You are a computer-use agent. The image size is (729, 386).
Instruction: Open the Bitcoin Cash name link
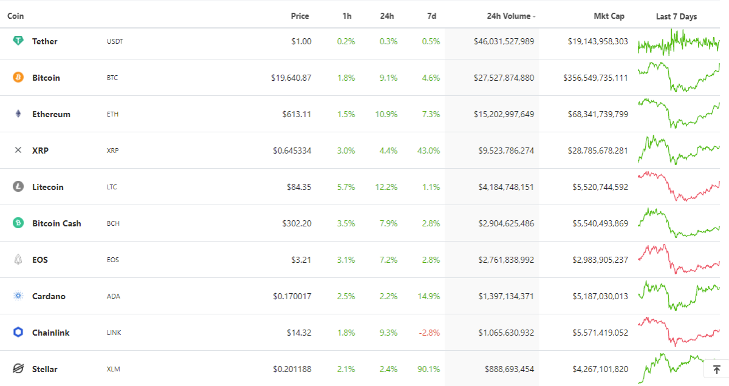click(x=56, y=223)
